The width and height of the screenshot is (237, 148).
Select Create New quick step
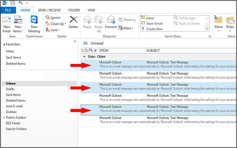pyautogui.click(x=152, y=29)
